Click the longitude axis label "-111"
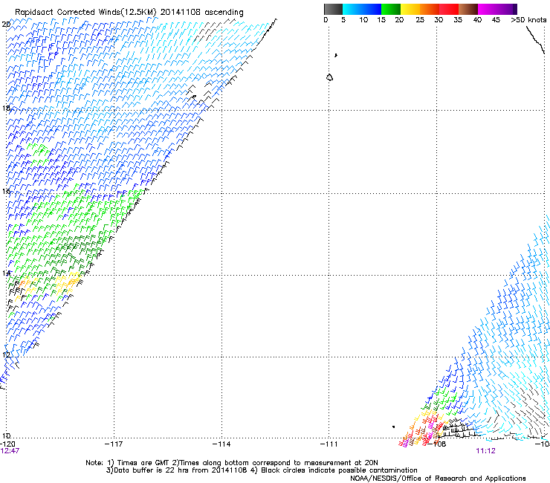 (329, 444)
